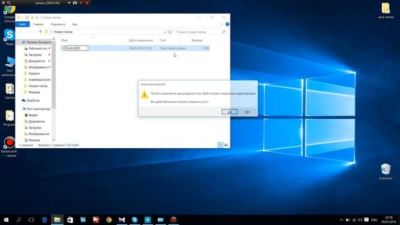
Task: Open the Action Center notifications icon
Action: point(367,219)
